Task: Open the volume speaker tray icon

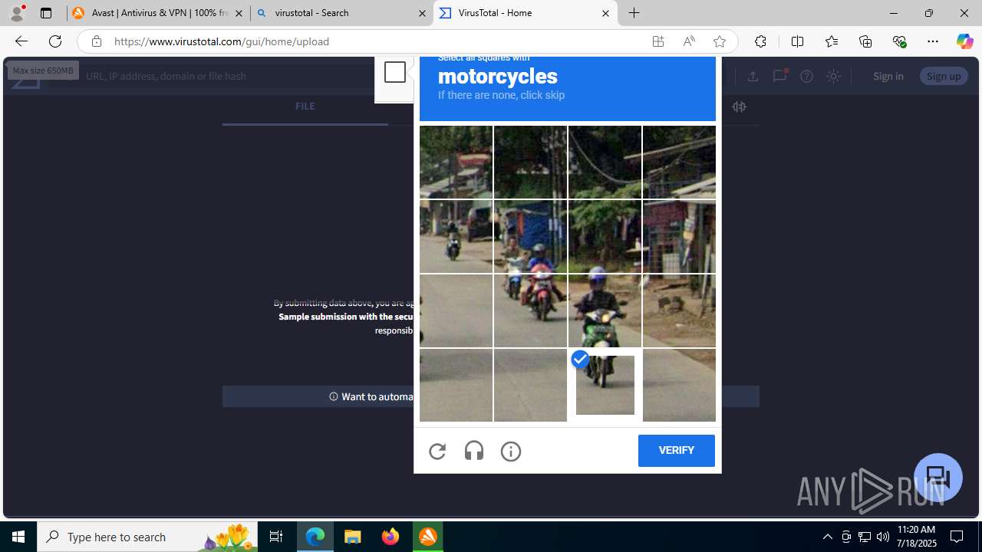Action: (882, 537)
